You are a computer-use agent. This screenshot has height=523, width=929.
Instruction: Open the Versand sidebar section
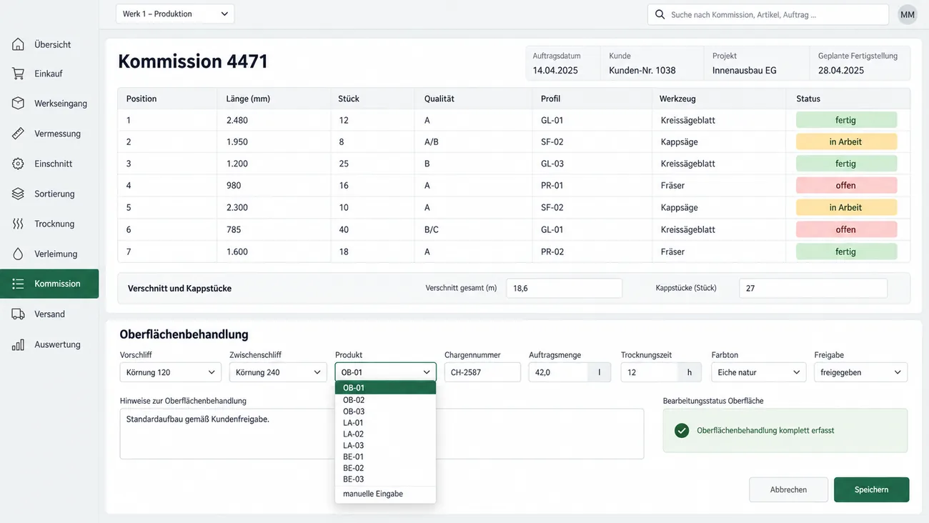[49, 314]
